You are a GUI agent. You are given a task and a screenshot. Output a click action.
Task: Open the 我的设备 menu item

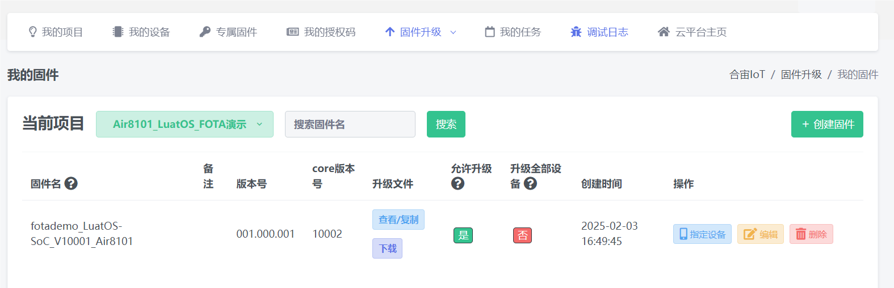click(141, 32)
